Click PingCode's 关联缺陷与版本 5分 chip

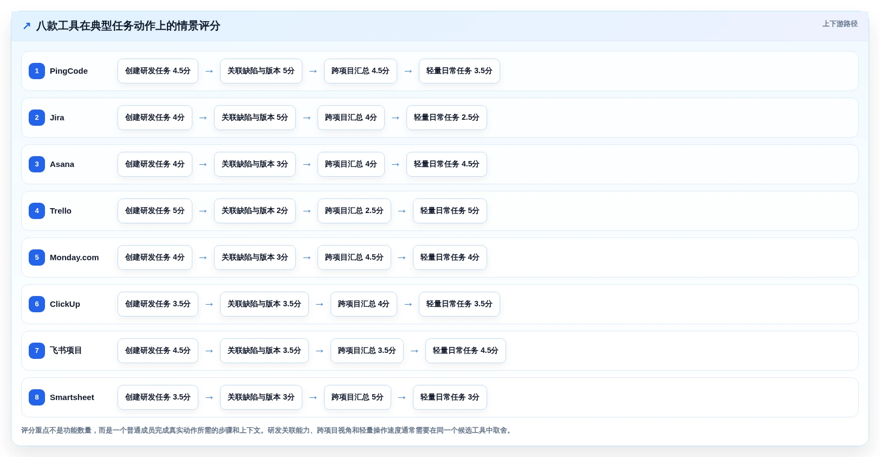pyautogui.click(x=261, y=71)
